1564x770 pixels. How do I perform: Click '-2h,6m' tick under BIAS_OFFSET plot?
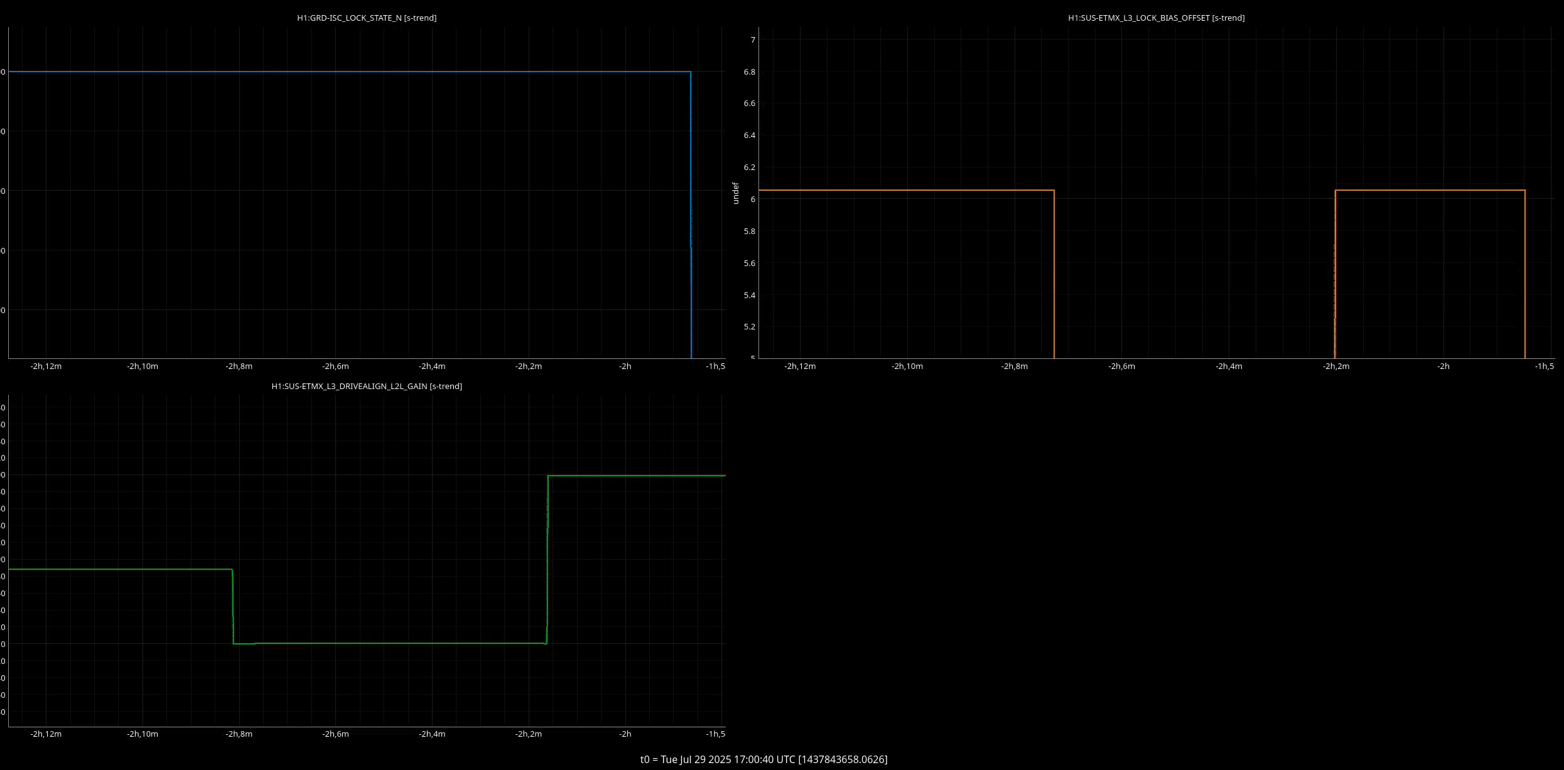(1121, 366)
